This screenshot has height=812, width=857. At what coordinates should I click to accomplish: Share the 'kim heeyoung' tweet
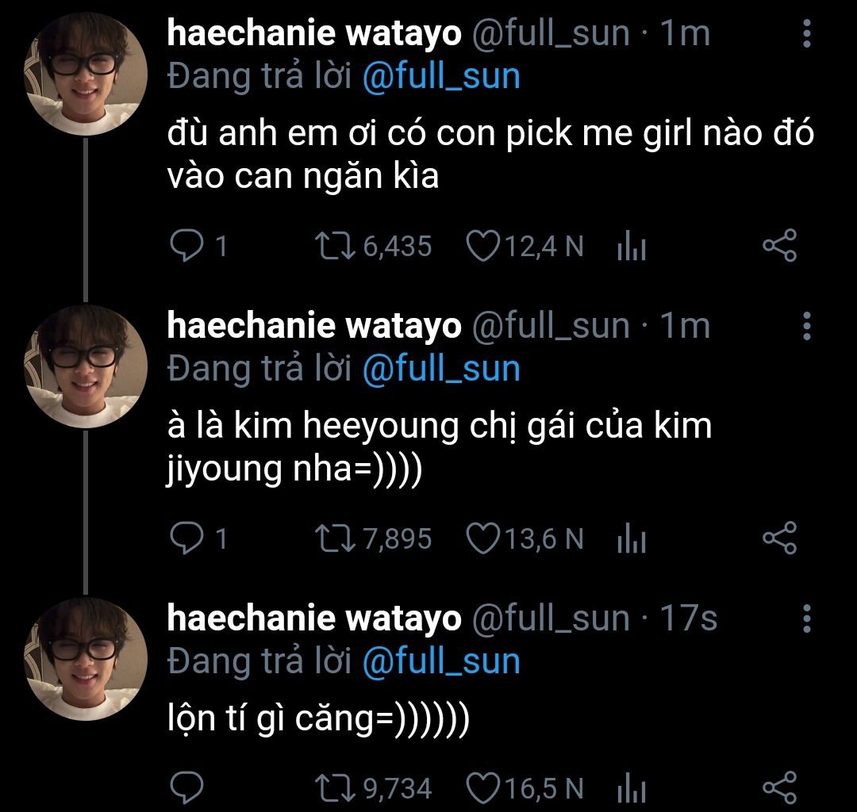coord(778,539)
